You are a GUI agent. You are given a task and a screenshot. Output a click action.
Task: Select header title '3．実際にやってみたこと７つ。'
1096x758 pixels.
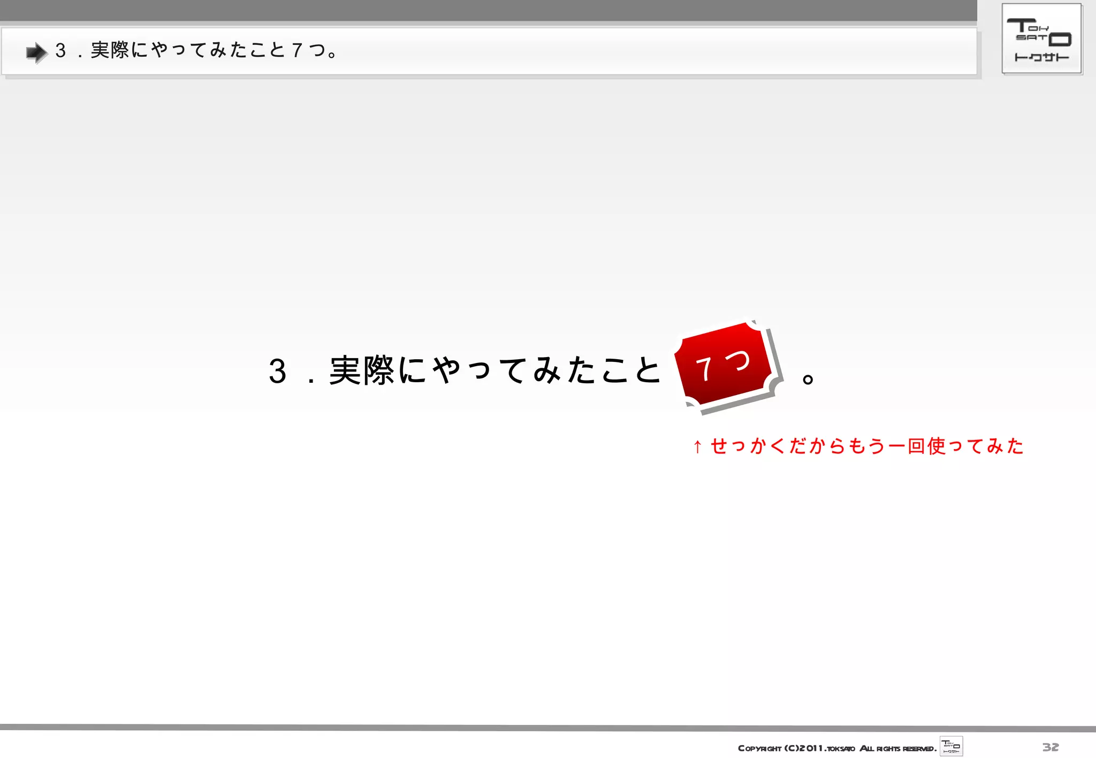click(x=197, y=51)
